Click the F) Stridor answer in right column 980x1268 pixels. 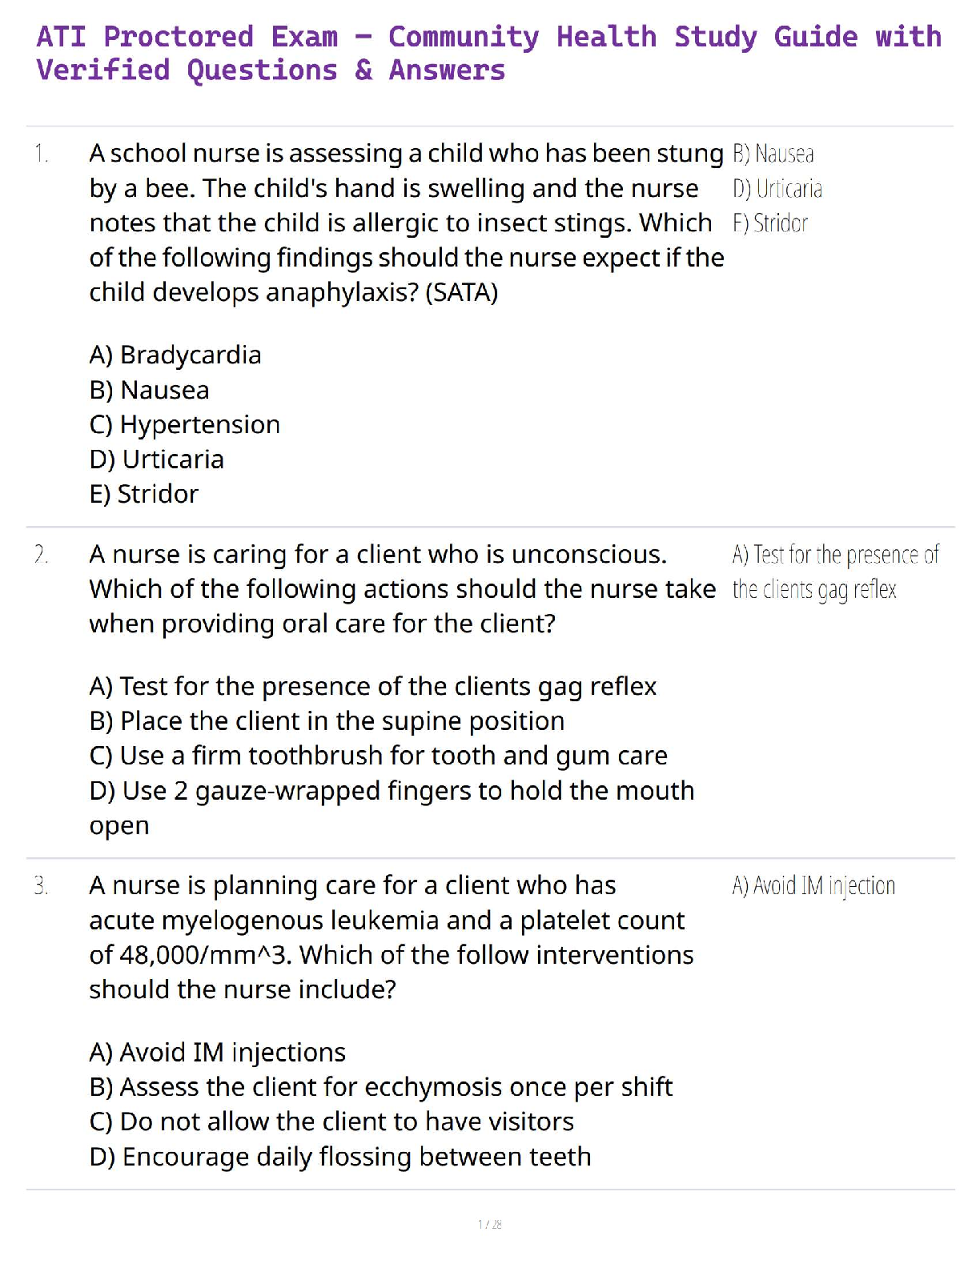point(769,223)
